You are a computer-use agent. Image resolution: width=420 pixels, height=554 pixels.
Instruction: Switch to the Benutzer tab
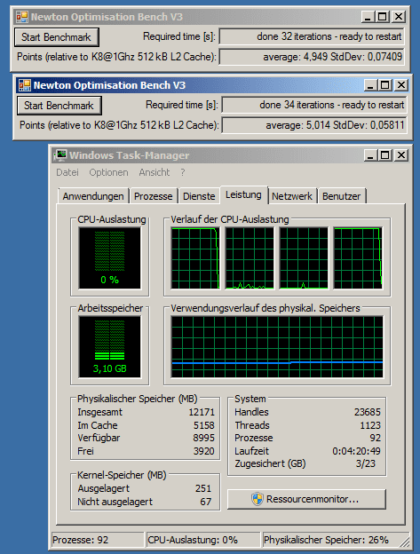[x=342, y=196]
